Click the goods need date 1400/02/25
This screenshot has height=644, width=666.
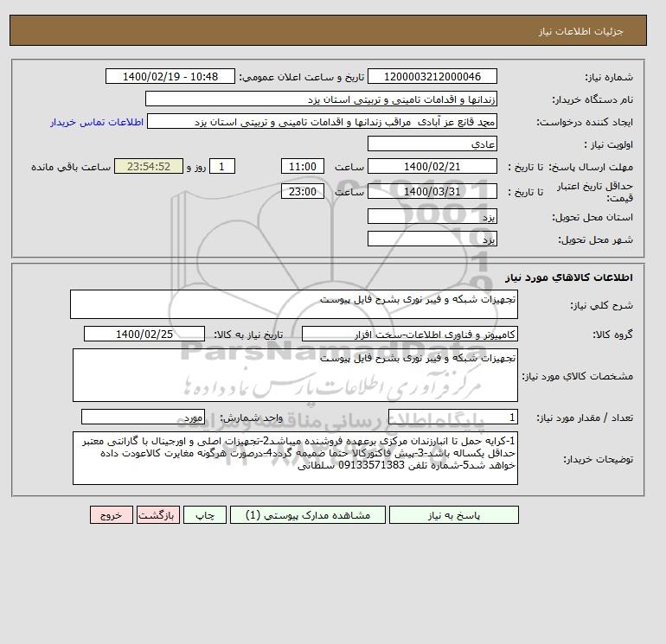[144, 334]
